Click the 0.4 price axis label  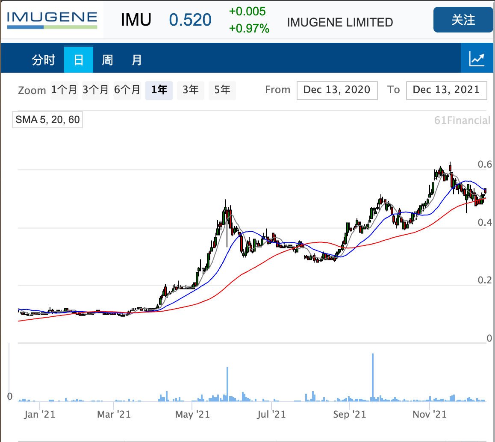pyautogui.click(x=485, y=223)
